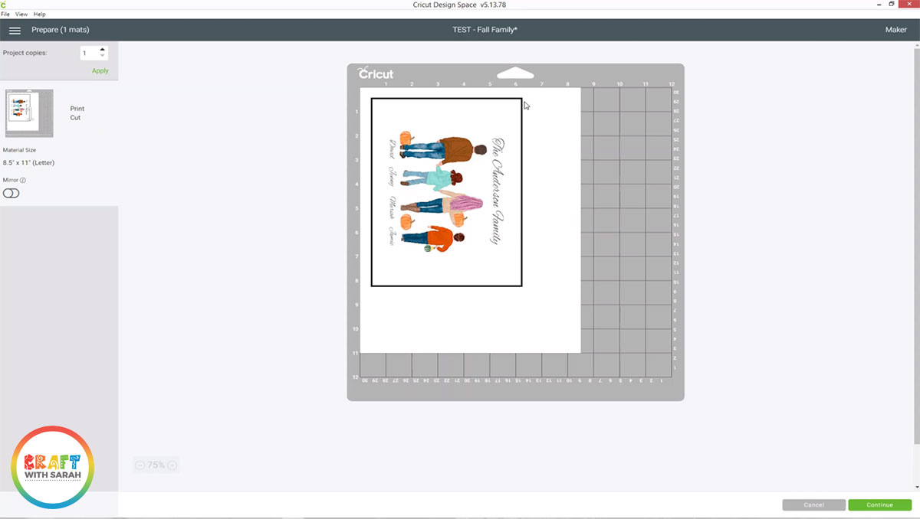Zoom in with the plus button
920x519 pixels.
tap(172, 465)
